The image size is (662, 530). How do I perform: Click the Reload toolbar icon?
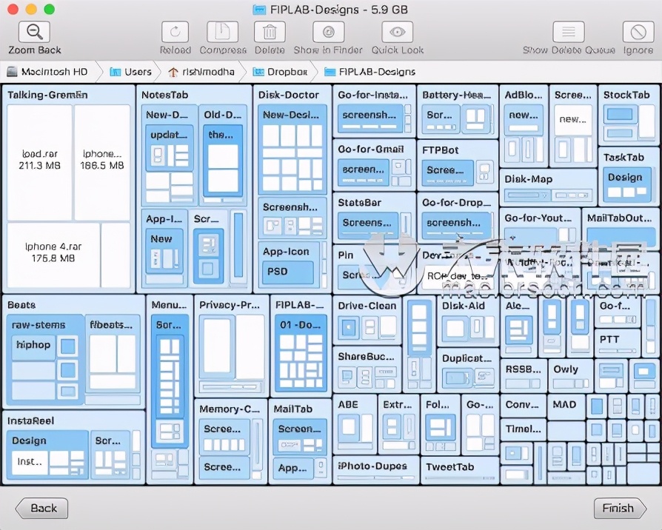[x=175, y=32]
